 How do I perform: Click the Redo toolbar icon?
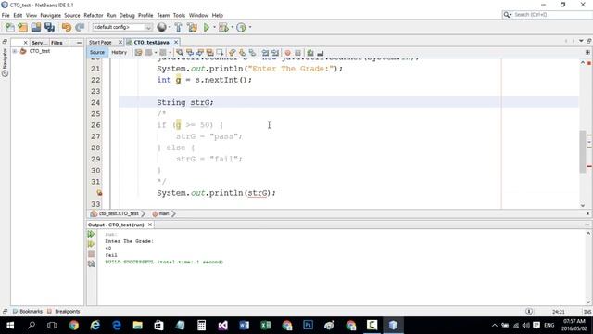coord(80,27)
